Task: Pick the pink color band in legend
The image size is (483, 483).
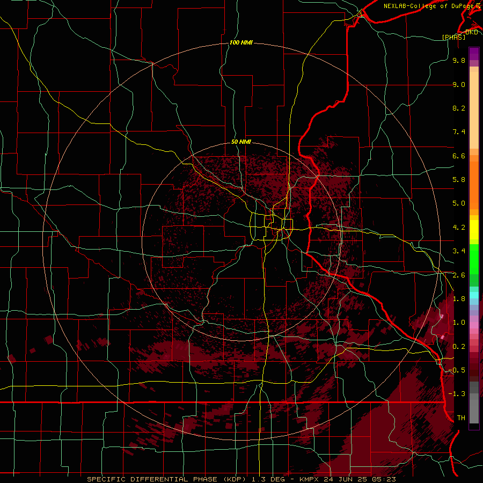Action: pyautogui.click(x=474, y=325)
